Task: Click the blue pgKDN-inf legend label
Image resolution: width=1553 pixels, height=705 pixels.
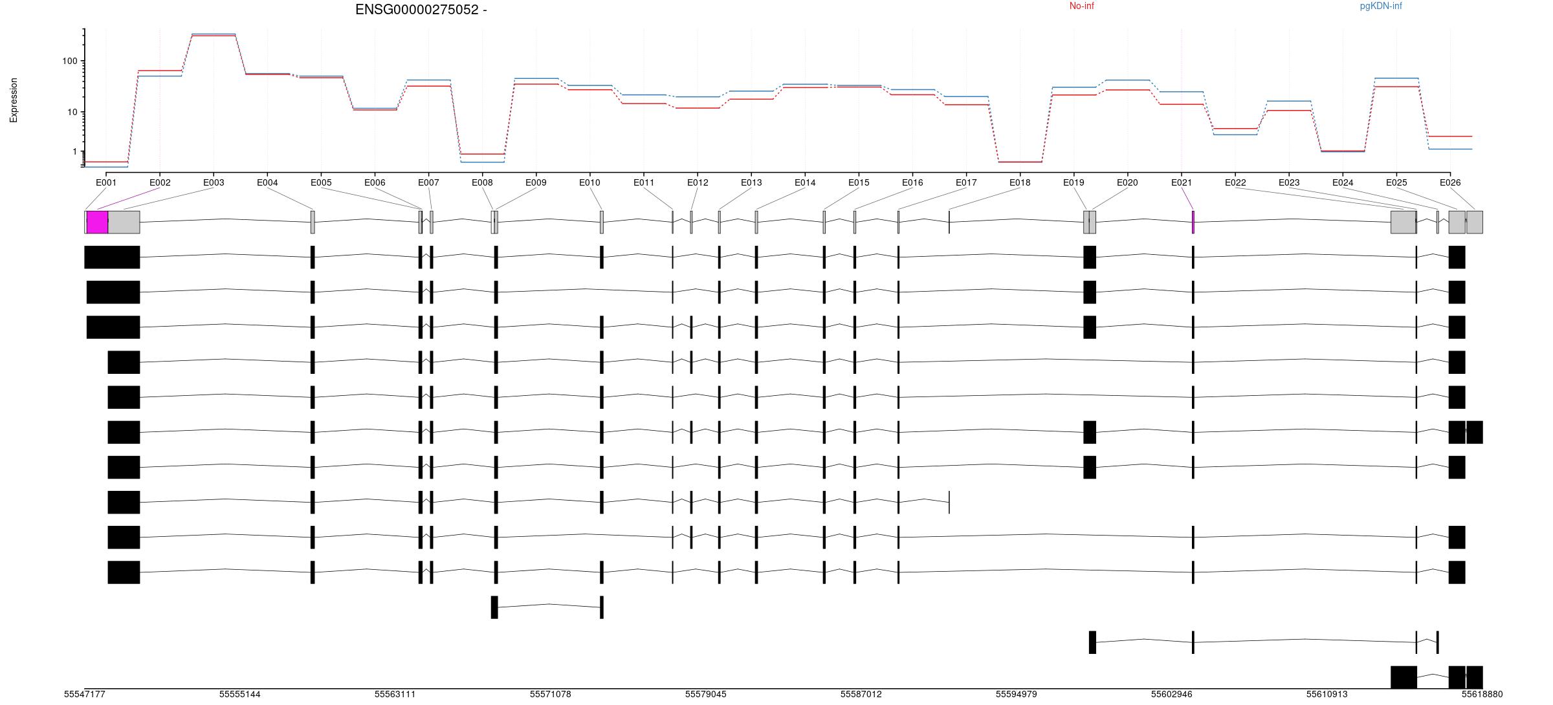Action: (x=1381, y=6)
